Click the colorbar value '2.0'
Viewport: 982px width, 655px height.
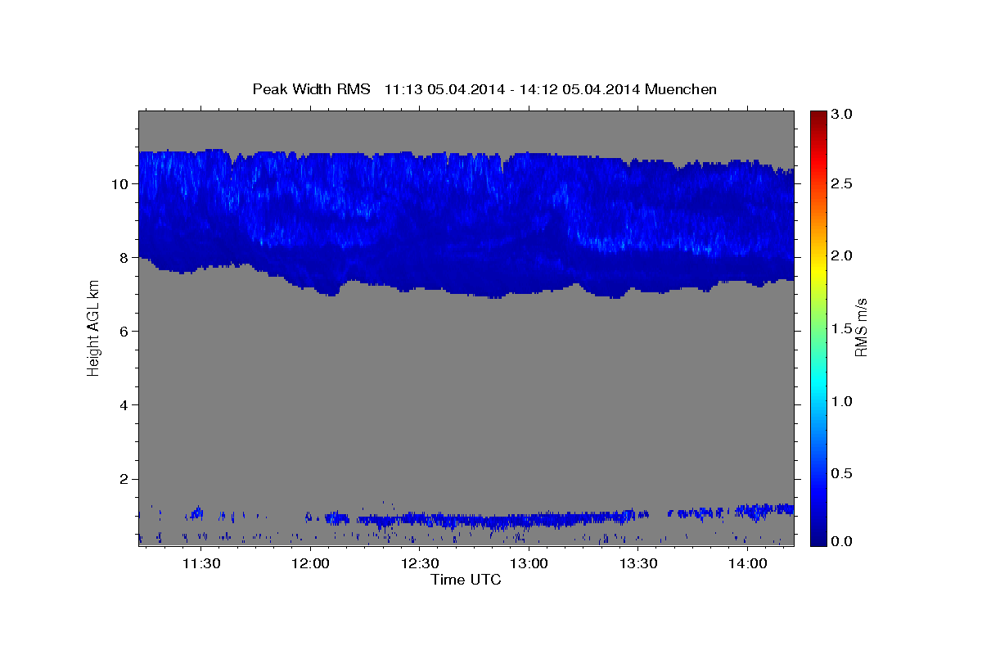pyautogui.click(x=841, y=255)
